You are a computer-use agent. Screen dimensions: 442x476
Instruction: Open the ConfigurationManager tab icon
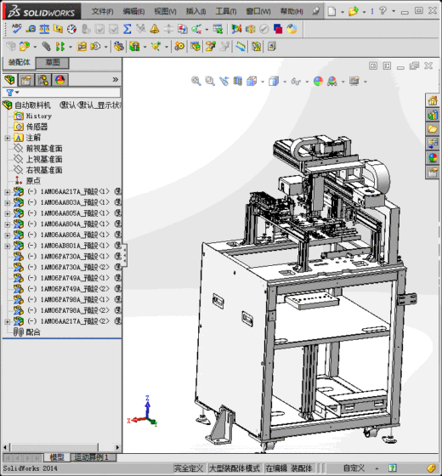[x=43, y=80]
